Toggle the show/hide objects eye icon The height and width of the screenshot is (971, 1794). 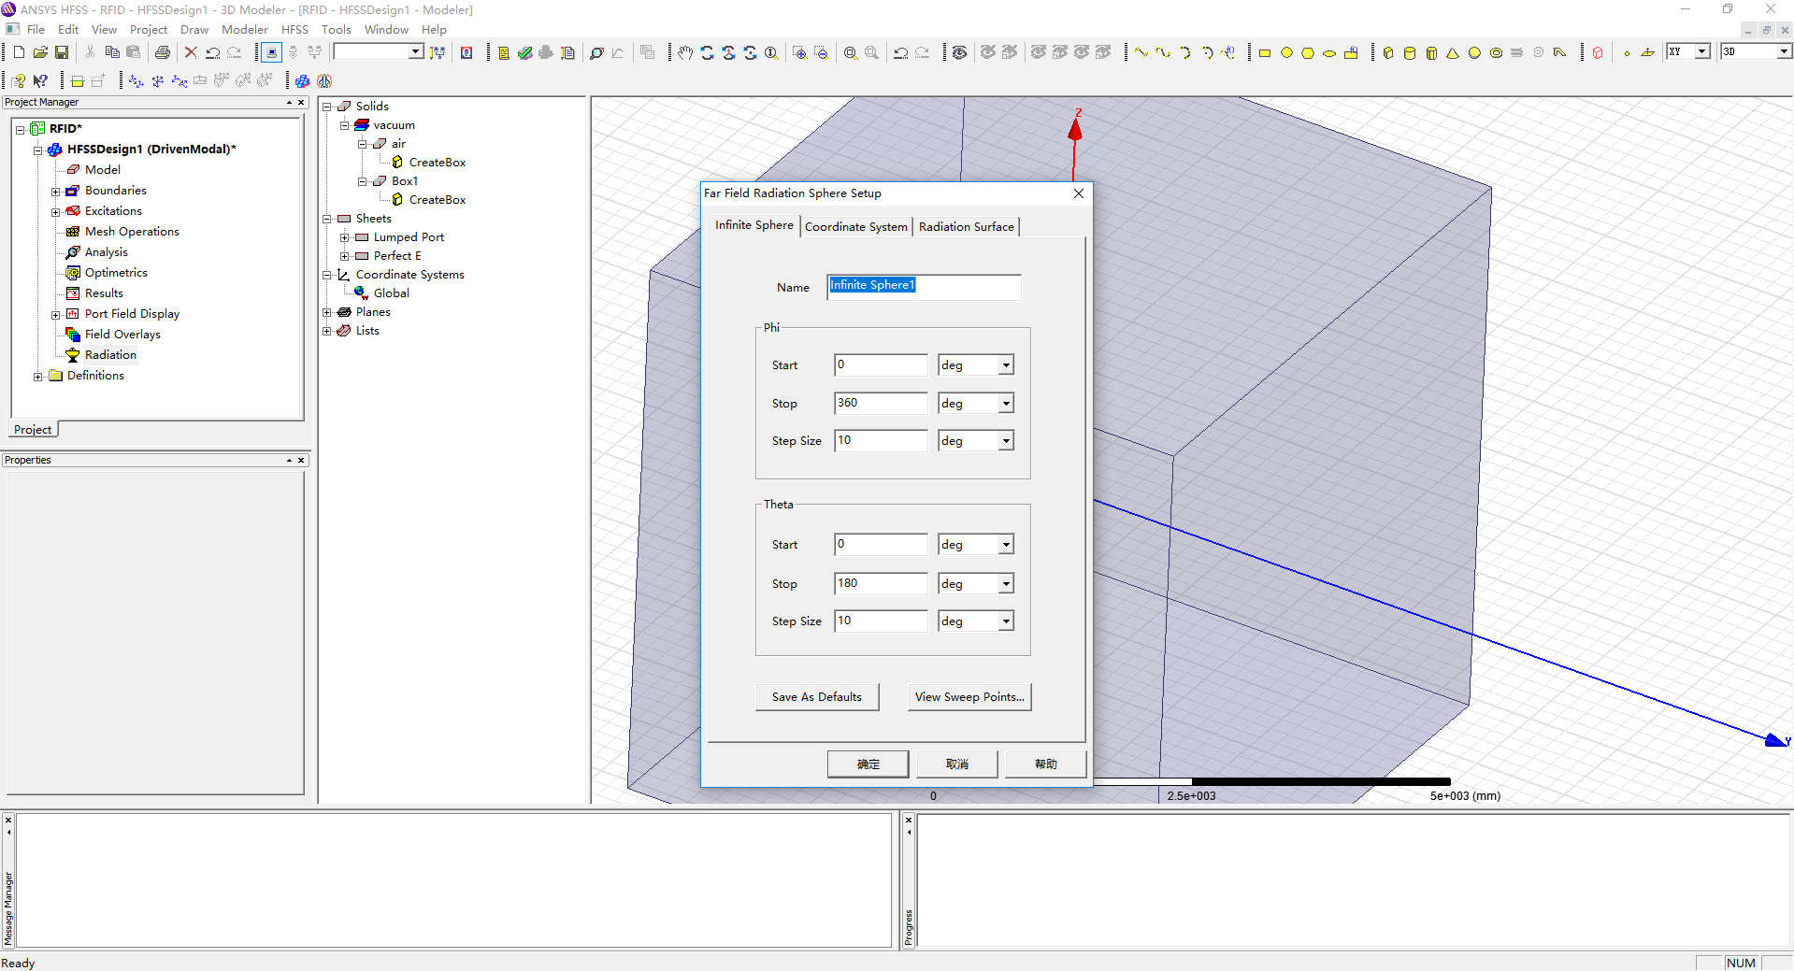(x=959, y=52)
